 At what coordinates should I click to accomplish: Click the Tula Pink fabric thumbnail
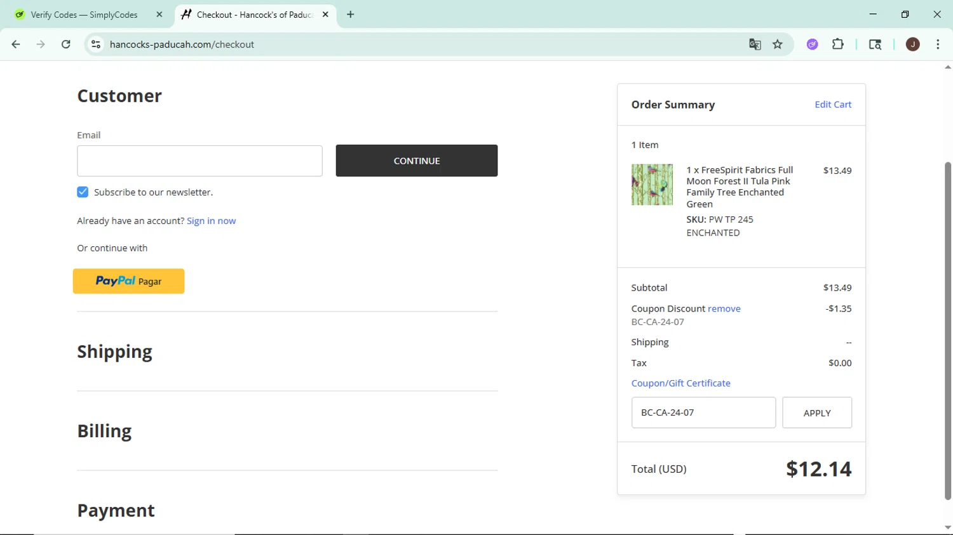(652, 185)
